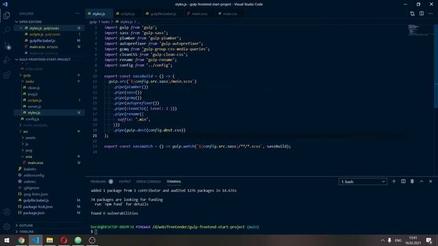Expand the gulp folder in explorer
The image size is (438, 246).
[x=27, y=75]
